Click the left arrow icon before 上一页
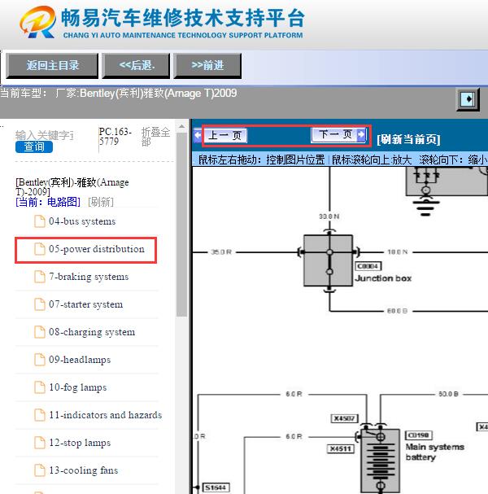 [198, 136]
